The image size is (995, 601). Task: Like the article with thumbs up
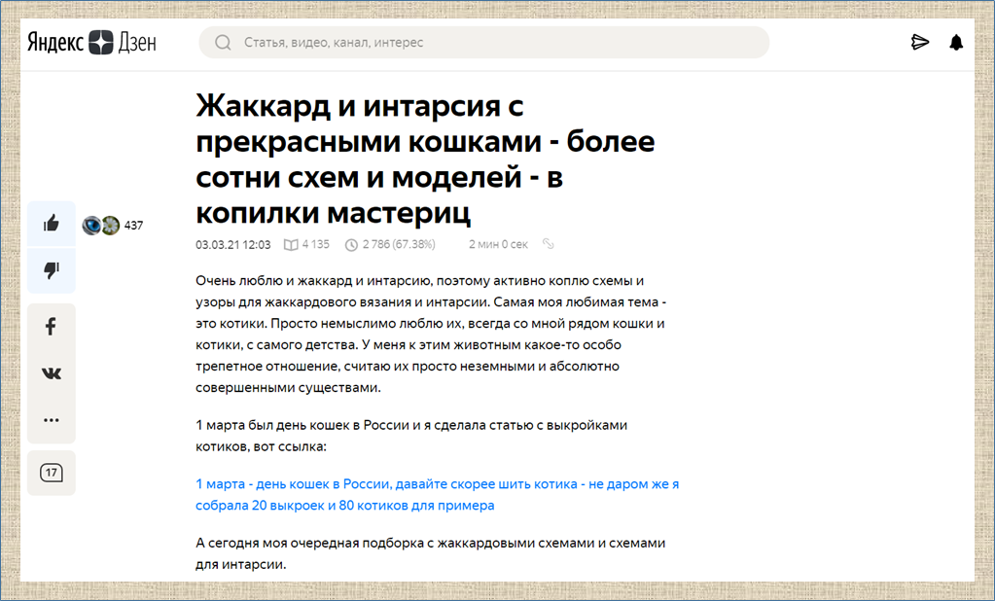click(x=52, y=224)
